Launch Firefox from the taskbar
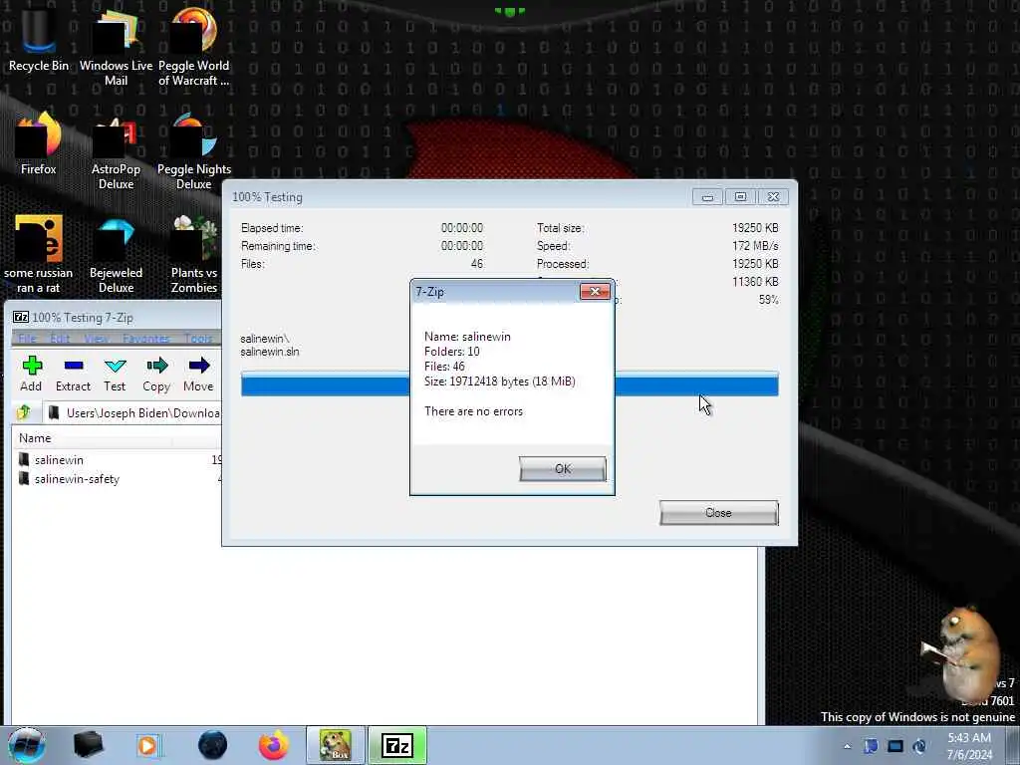1020x765 pixels. pos(274,745)
